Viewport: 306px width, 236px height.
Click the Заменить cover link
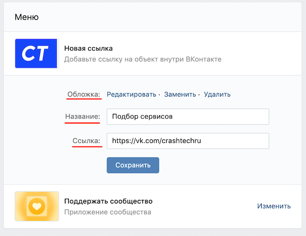click(180, 95)
